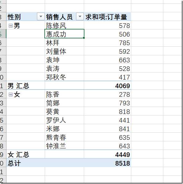Select cell 罗伊人
This screenshot has height=184, width=183.
64,120
